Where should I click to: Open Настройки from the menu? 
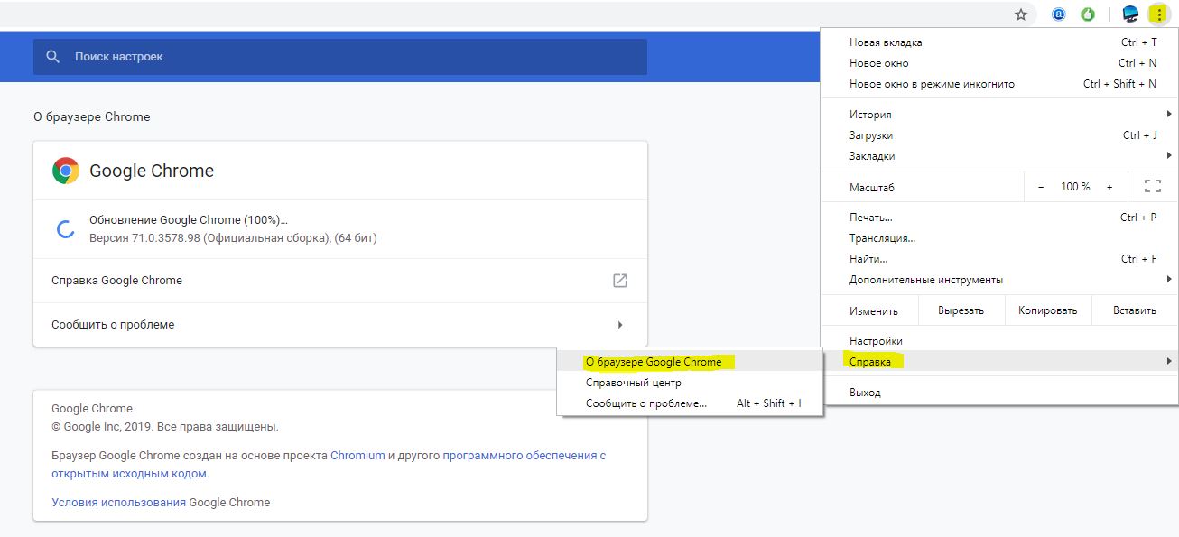[x=999, y=341]
